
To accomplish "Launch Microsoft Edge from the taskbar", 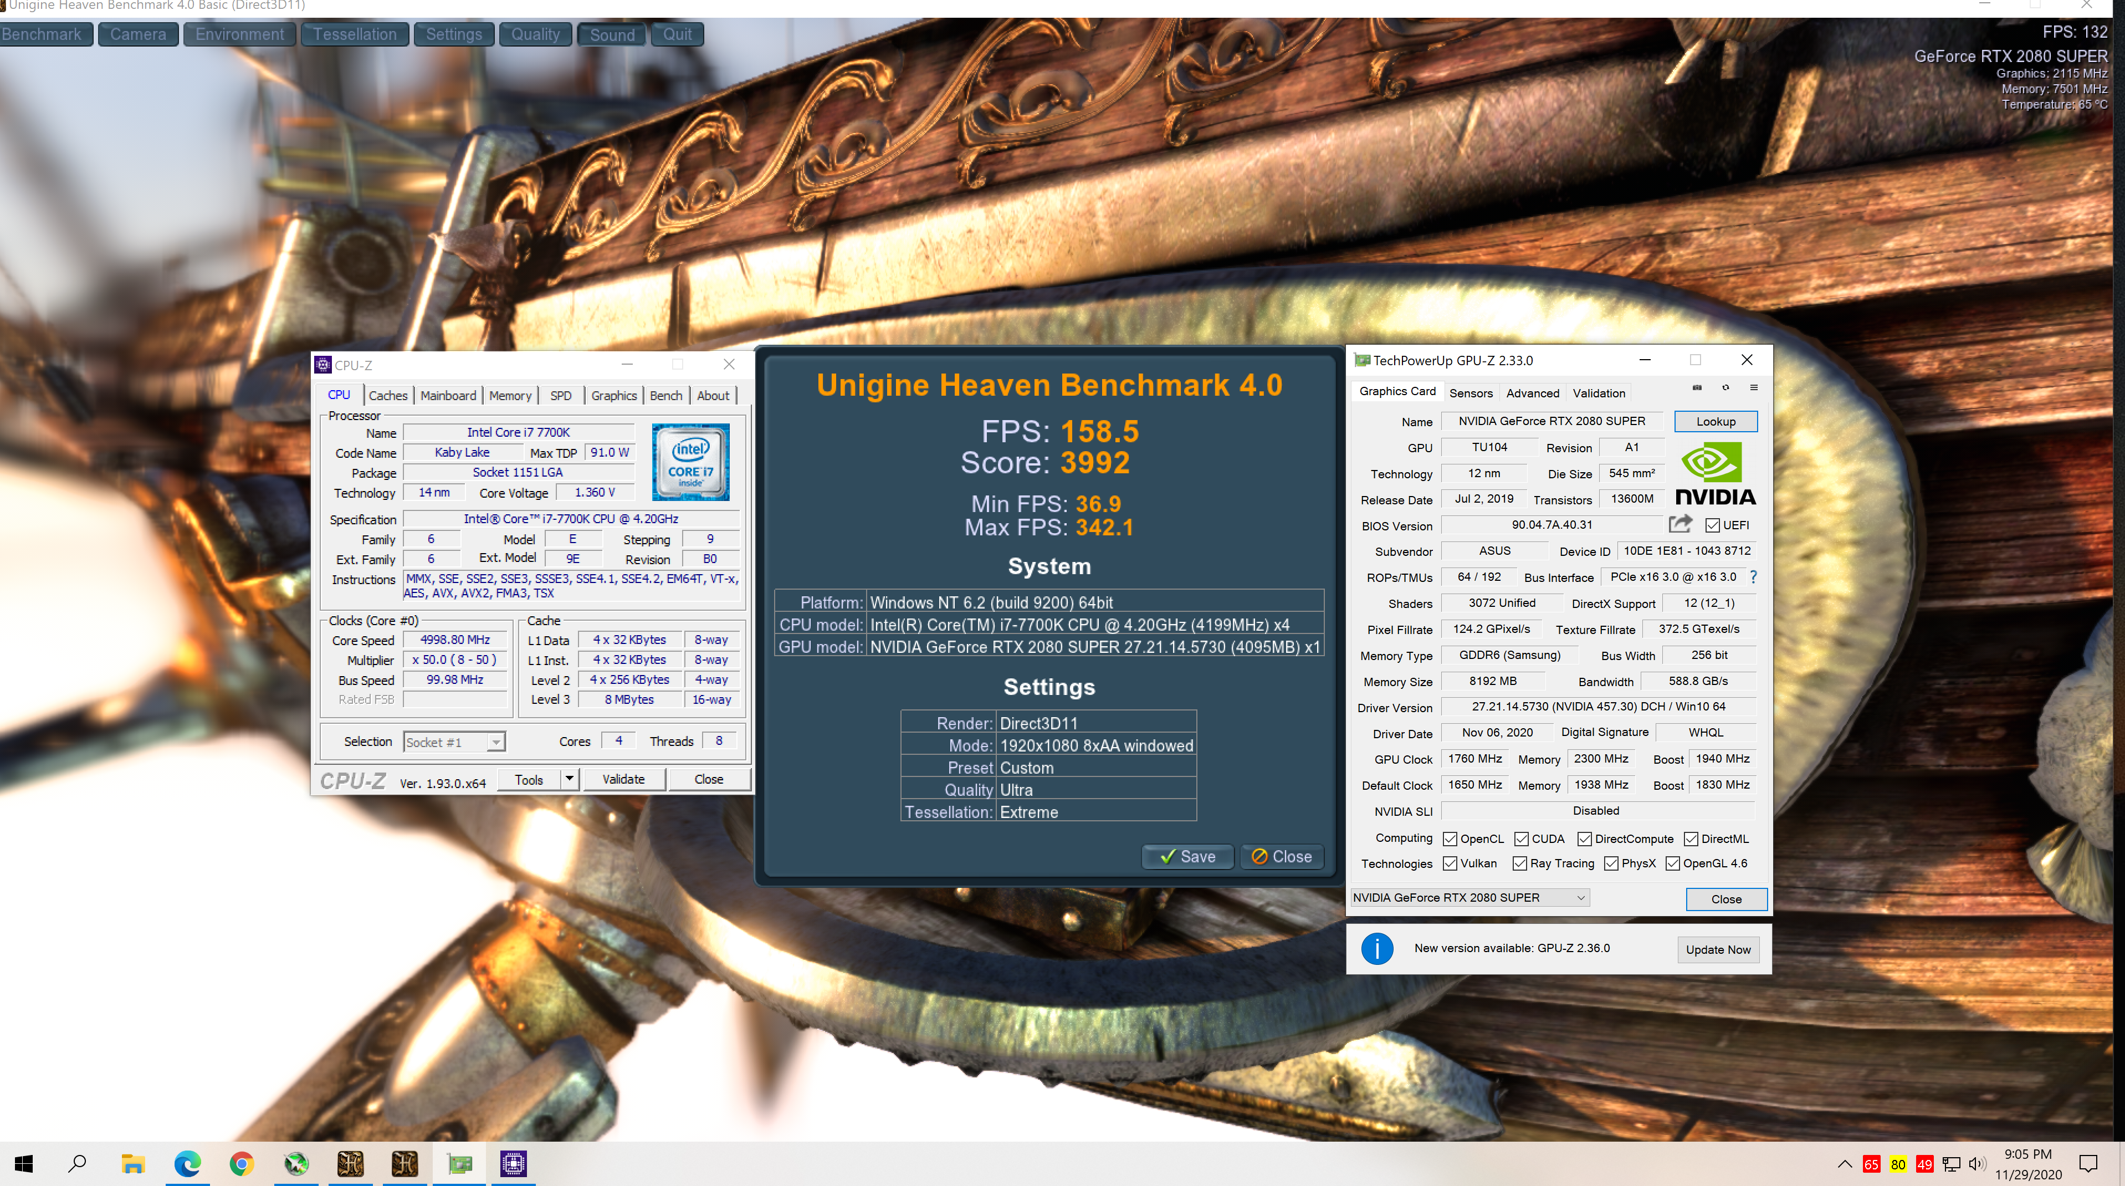I will [187, 1164].
